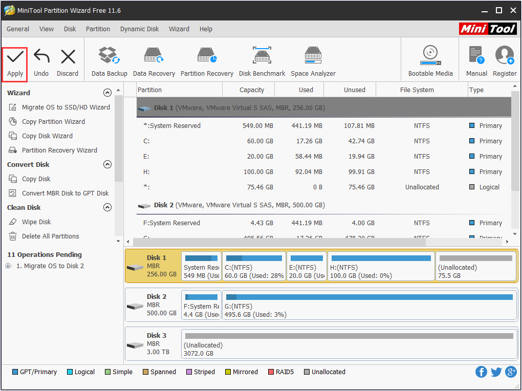Select Wipe Disk action

(30, 222)
